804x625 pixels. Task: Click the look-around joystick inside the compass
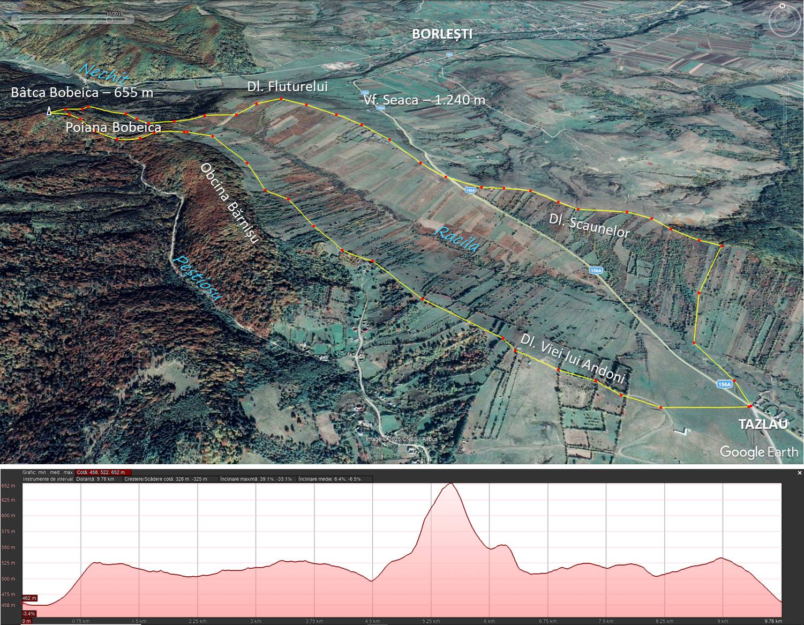click(x=784, y=21)
